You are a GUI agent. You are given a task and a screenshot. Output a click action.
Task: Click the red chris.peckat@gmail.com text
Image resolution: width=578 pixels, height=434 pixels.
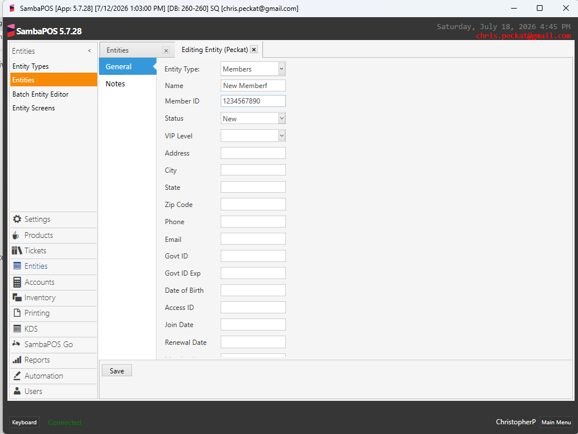click(523, 36)
